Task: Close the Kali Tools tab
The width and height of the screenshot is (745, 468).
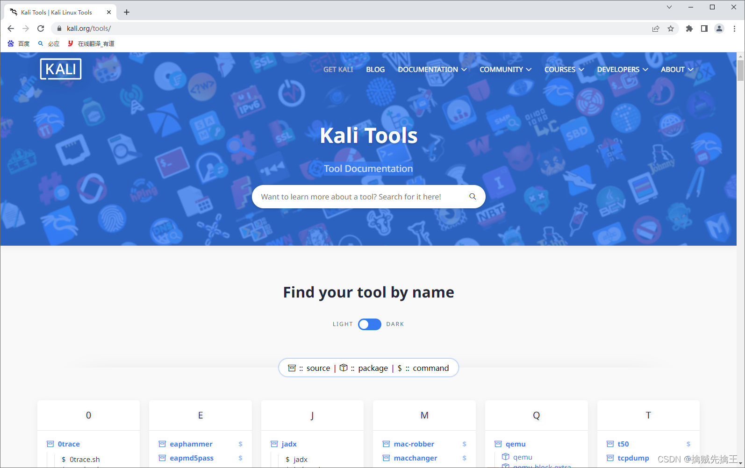Action: pos(109,12)
